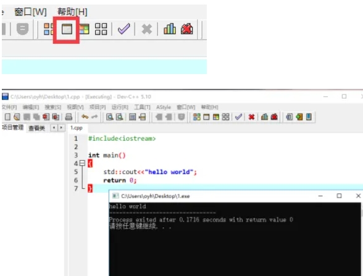The width and height of the screenshot is (363, 276).
Task: Click the gray shield icon in enlarged toolbar image
Action: click(22, 29)
